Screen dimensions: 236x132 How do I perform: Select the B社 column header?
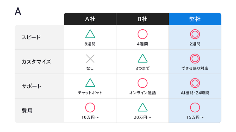tap(143, 19)
